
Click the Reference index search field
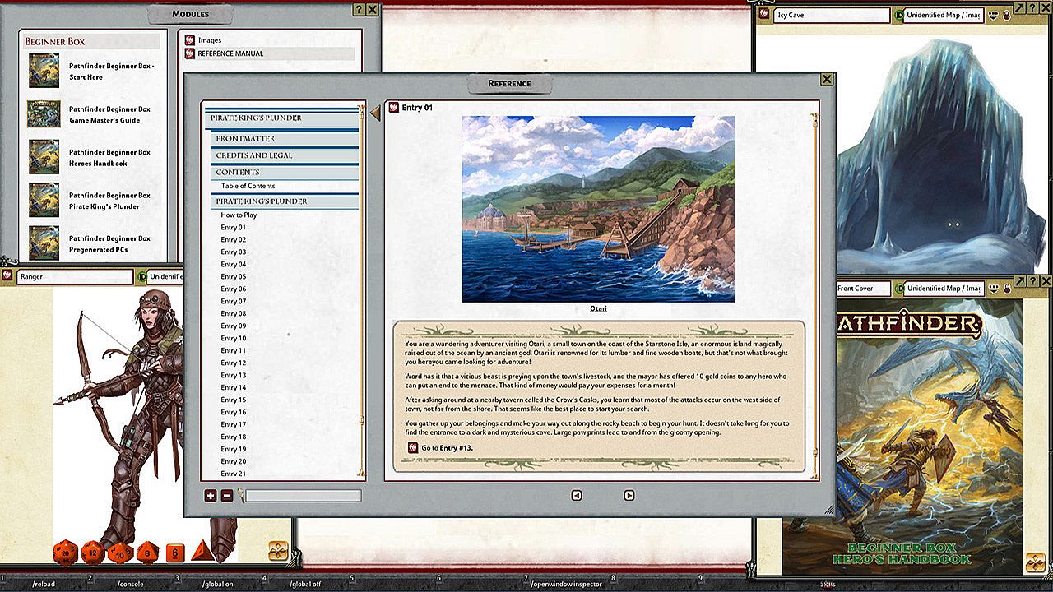(303, 496)
